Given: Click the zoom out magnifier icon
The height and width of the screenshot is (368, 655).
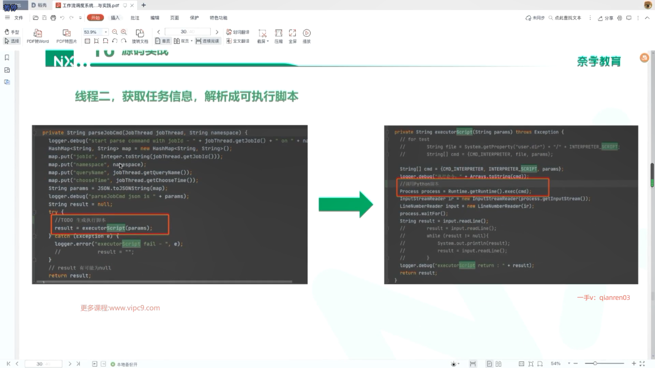Looking at the screenshot, I should (115, 32).
